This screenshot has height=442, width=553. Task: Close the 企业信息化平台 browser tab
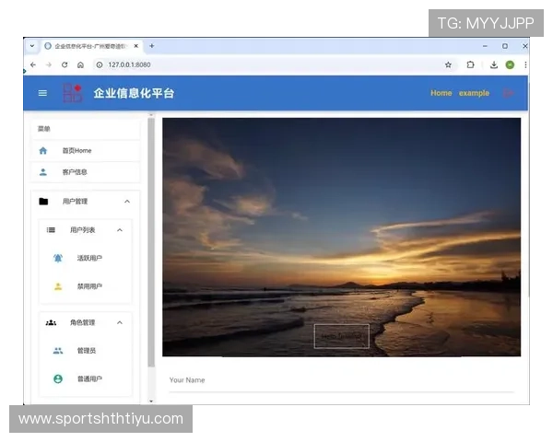point(136,46)
